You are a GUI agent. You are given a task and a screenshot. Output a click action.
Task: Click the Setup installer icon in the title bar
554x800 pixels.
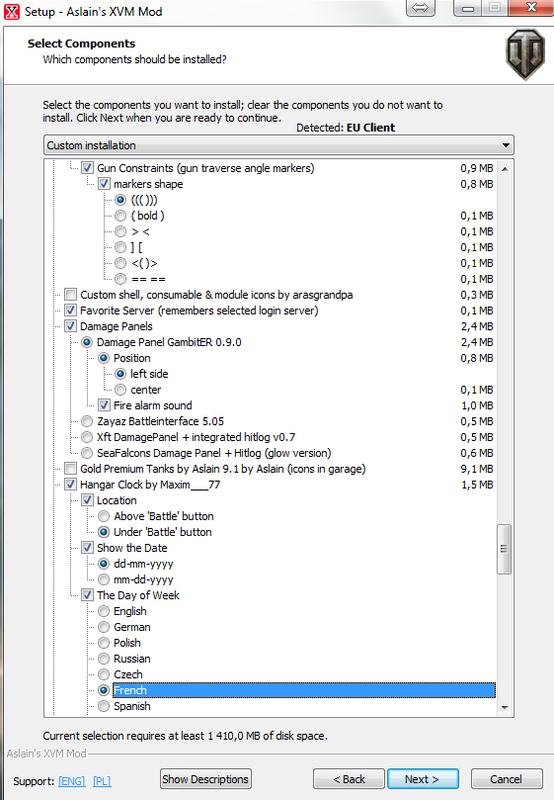[12, 11]
